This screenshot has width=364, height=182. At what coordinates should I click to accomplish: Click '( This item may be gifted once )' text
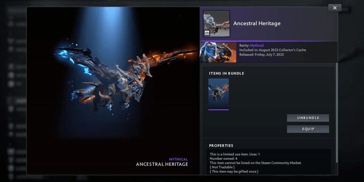[x=234, y=171]
